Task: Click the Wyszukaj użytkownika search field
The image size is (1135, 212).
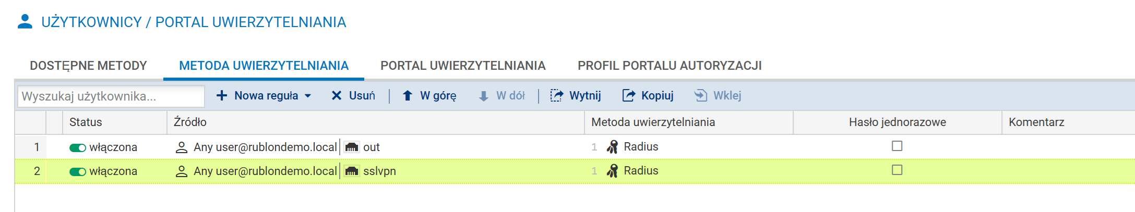Action: (x=111, y=96)
